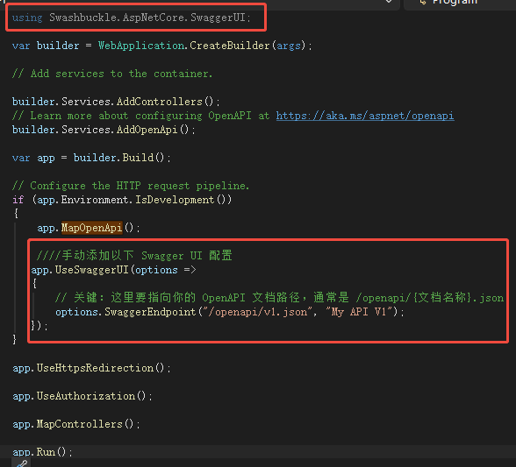Screen dimensions: 516x467
Task: Click the 'Configure the HTTP request pipeline' comment
Action: [x=131, y=186]
